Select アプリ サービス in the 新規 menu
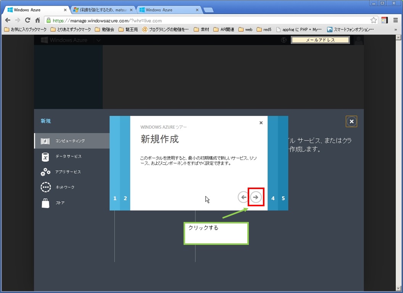 click(72, 172)
